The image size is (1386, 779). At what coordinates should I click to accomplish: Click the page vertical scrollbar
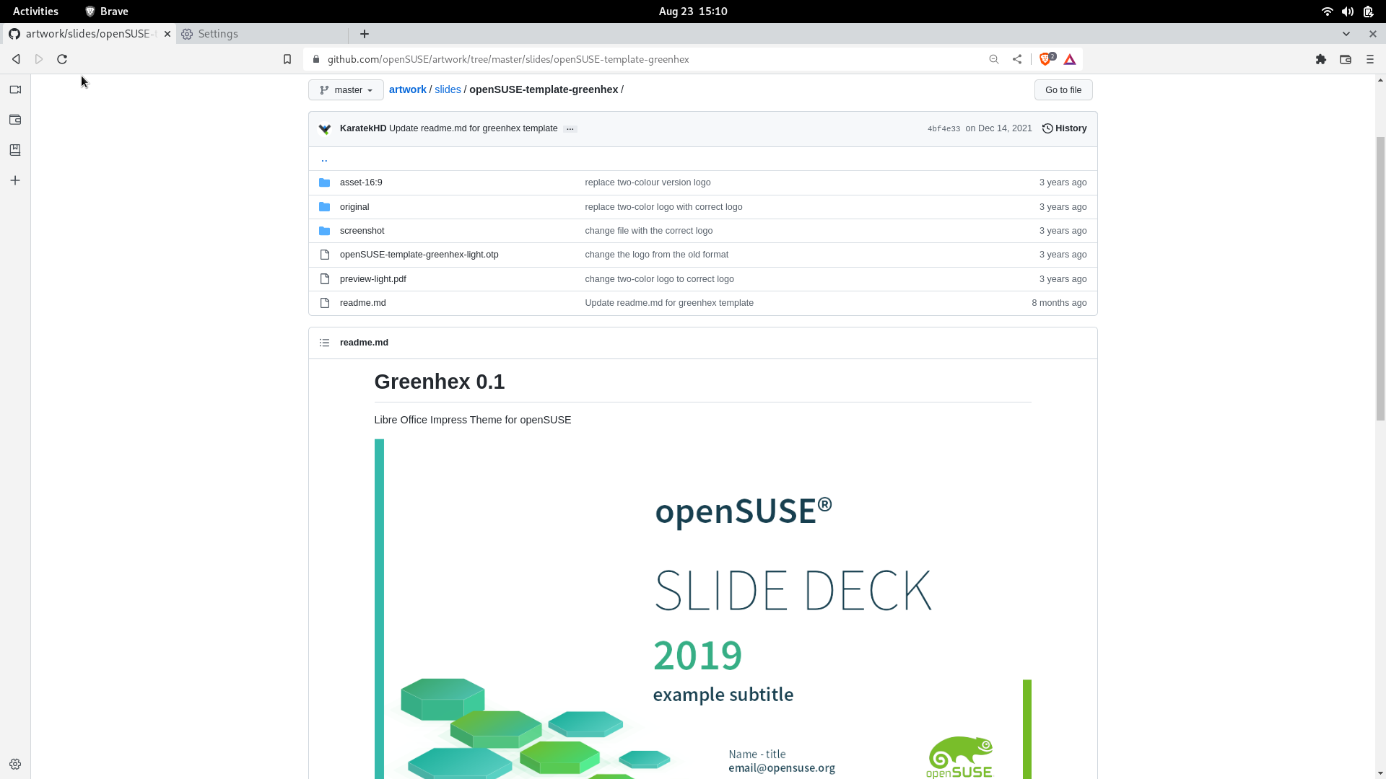pos(1380,278)
